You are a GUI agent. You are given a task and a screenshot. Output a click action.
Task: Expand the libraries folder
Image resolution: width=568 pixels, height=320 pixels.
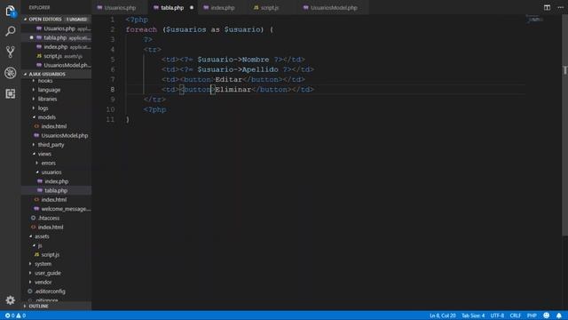point(56,99)
